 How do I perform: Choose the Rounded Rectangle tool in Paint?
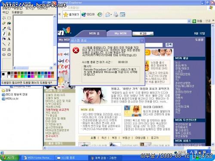pyautogui.click(x=9, y=55)
